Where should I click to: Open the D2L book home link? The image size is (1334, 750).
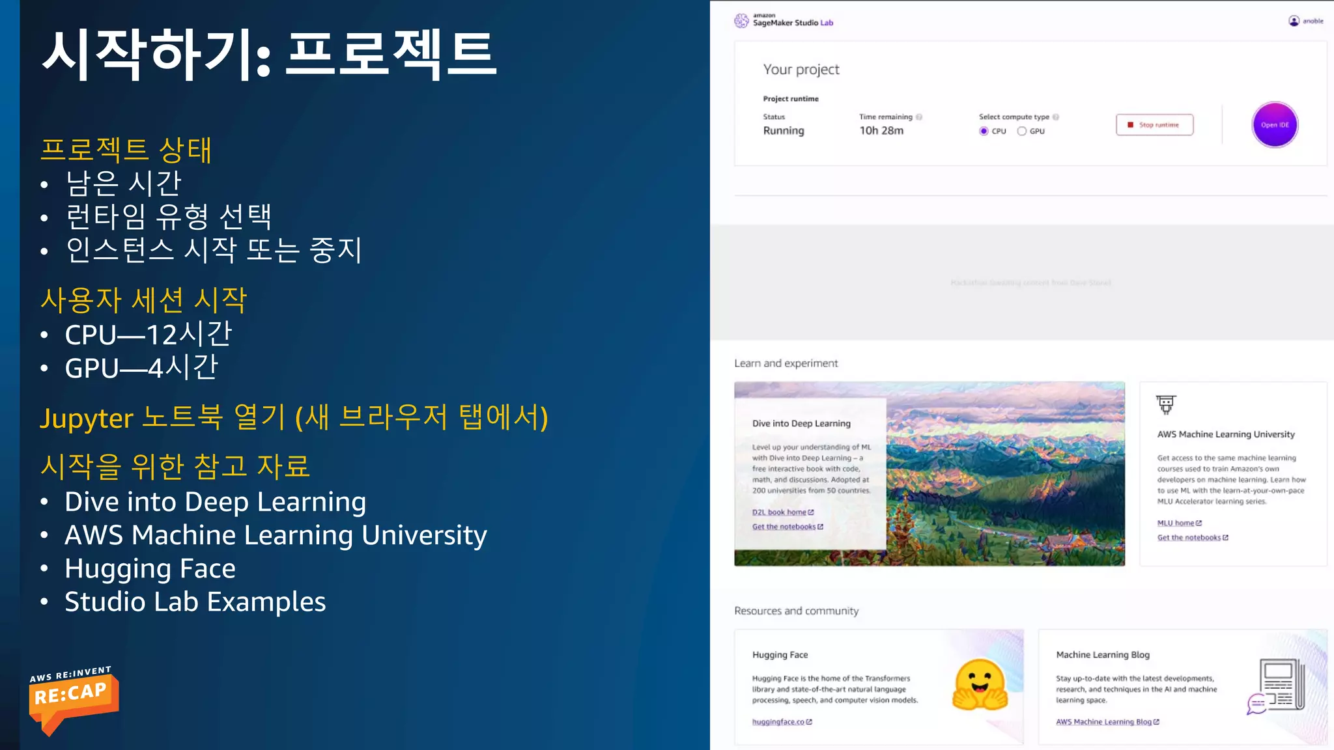(x=779, y=512)
